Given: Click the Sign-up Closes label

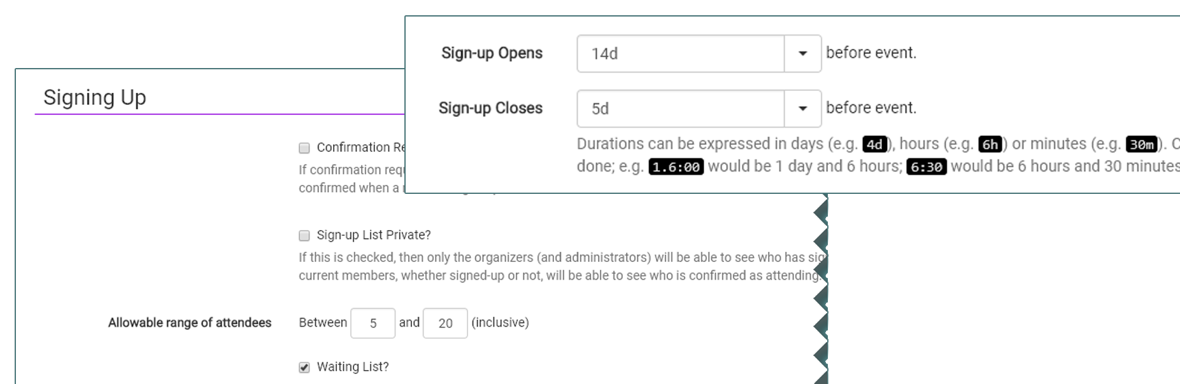Looking at the screenshot, I should (x=490, y=108).
